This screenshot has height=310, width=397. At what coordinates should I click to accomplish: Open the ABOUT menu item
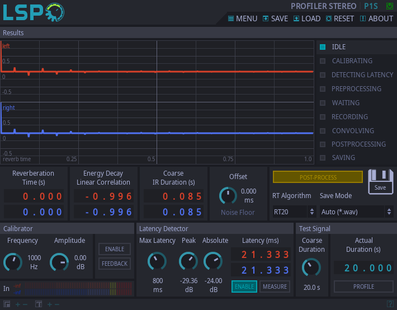click(376, 18)
